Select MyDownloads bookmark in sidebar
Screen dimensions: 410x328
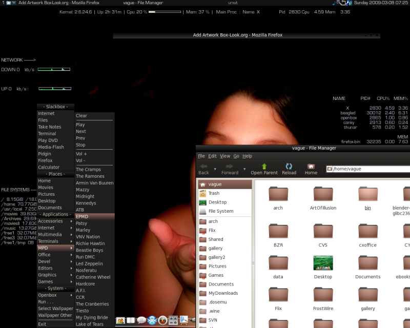(x=225, y=293)
